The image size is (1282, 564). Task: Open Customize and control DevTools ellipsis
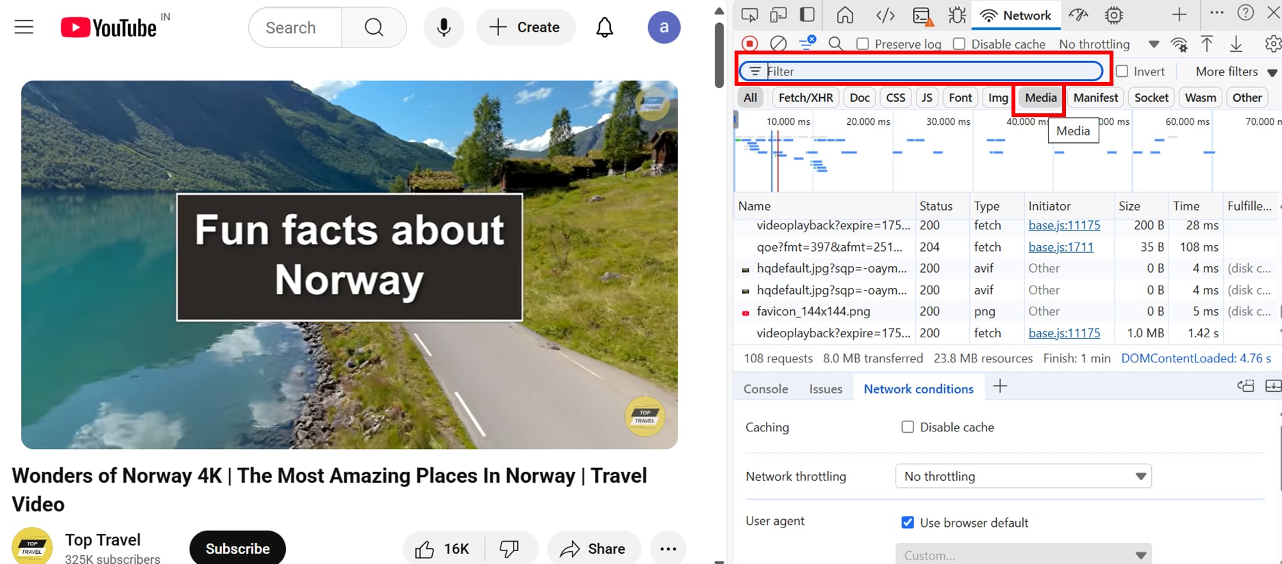tap(1217, 13)
